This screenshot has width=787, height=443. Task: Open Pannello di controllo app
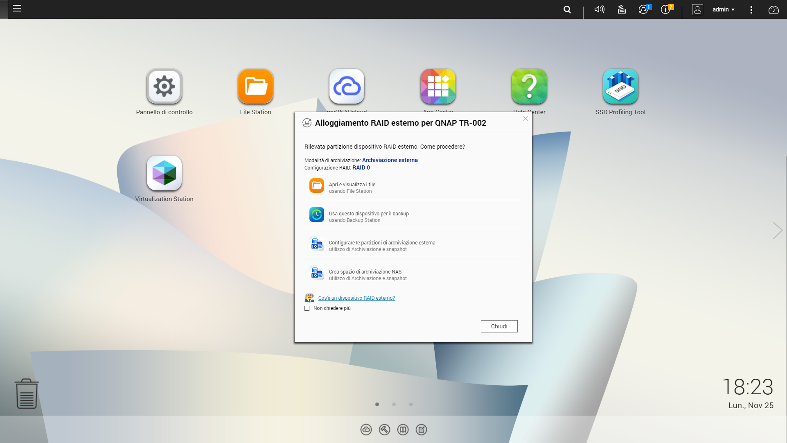(x=164, y=86)
